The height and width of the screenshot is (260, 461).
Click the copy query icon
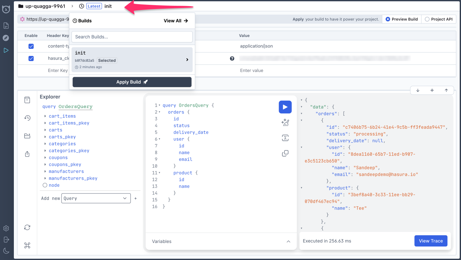tap(285, 153)
